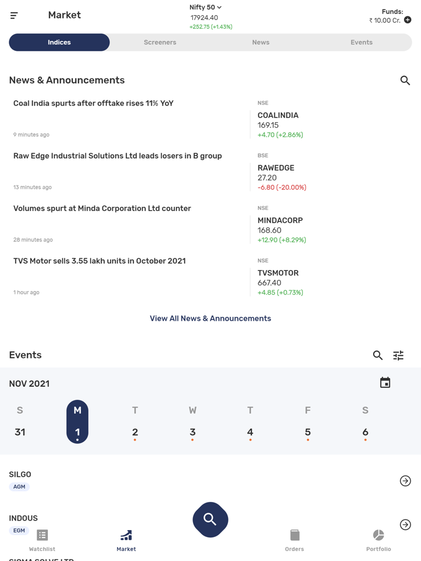Switch to the Screeners tab

pyautogui.click(x=160, y=43)
